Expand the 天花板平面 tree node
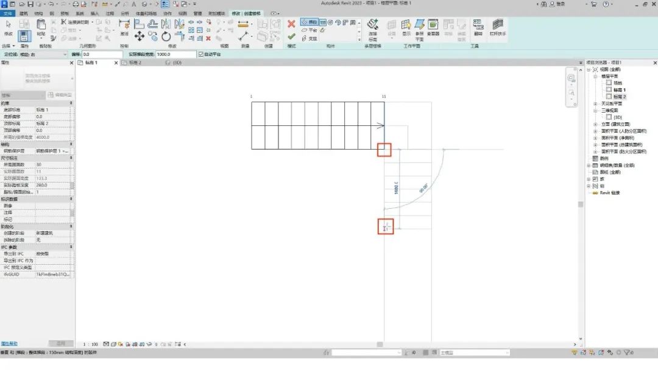The height and width of the screenshot is (370, 658). (596, 103)
